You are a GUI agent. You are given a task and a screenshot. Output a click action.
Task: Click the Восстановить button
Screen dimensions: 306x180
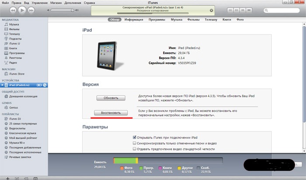click(x=111, y=113)
